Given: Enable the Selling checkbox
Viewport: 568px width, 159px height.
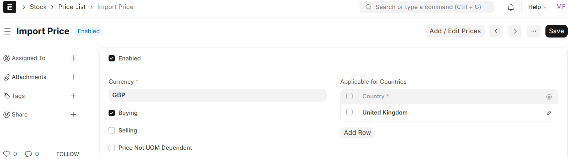Looking at the screenshot, I should [x=112, y=130].
